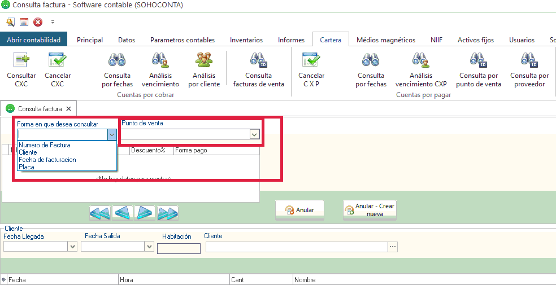Open the Fecha Salida date dropdown
Viewport: 556px width, 285px height.
point(149,247)
